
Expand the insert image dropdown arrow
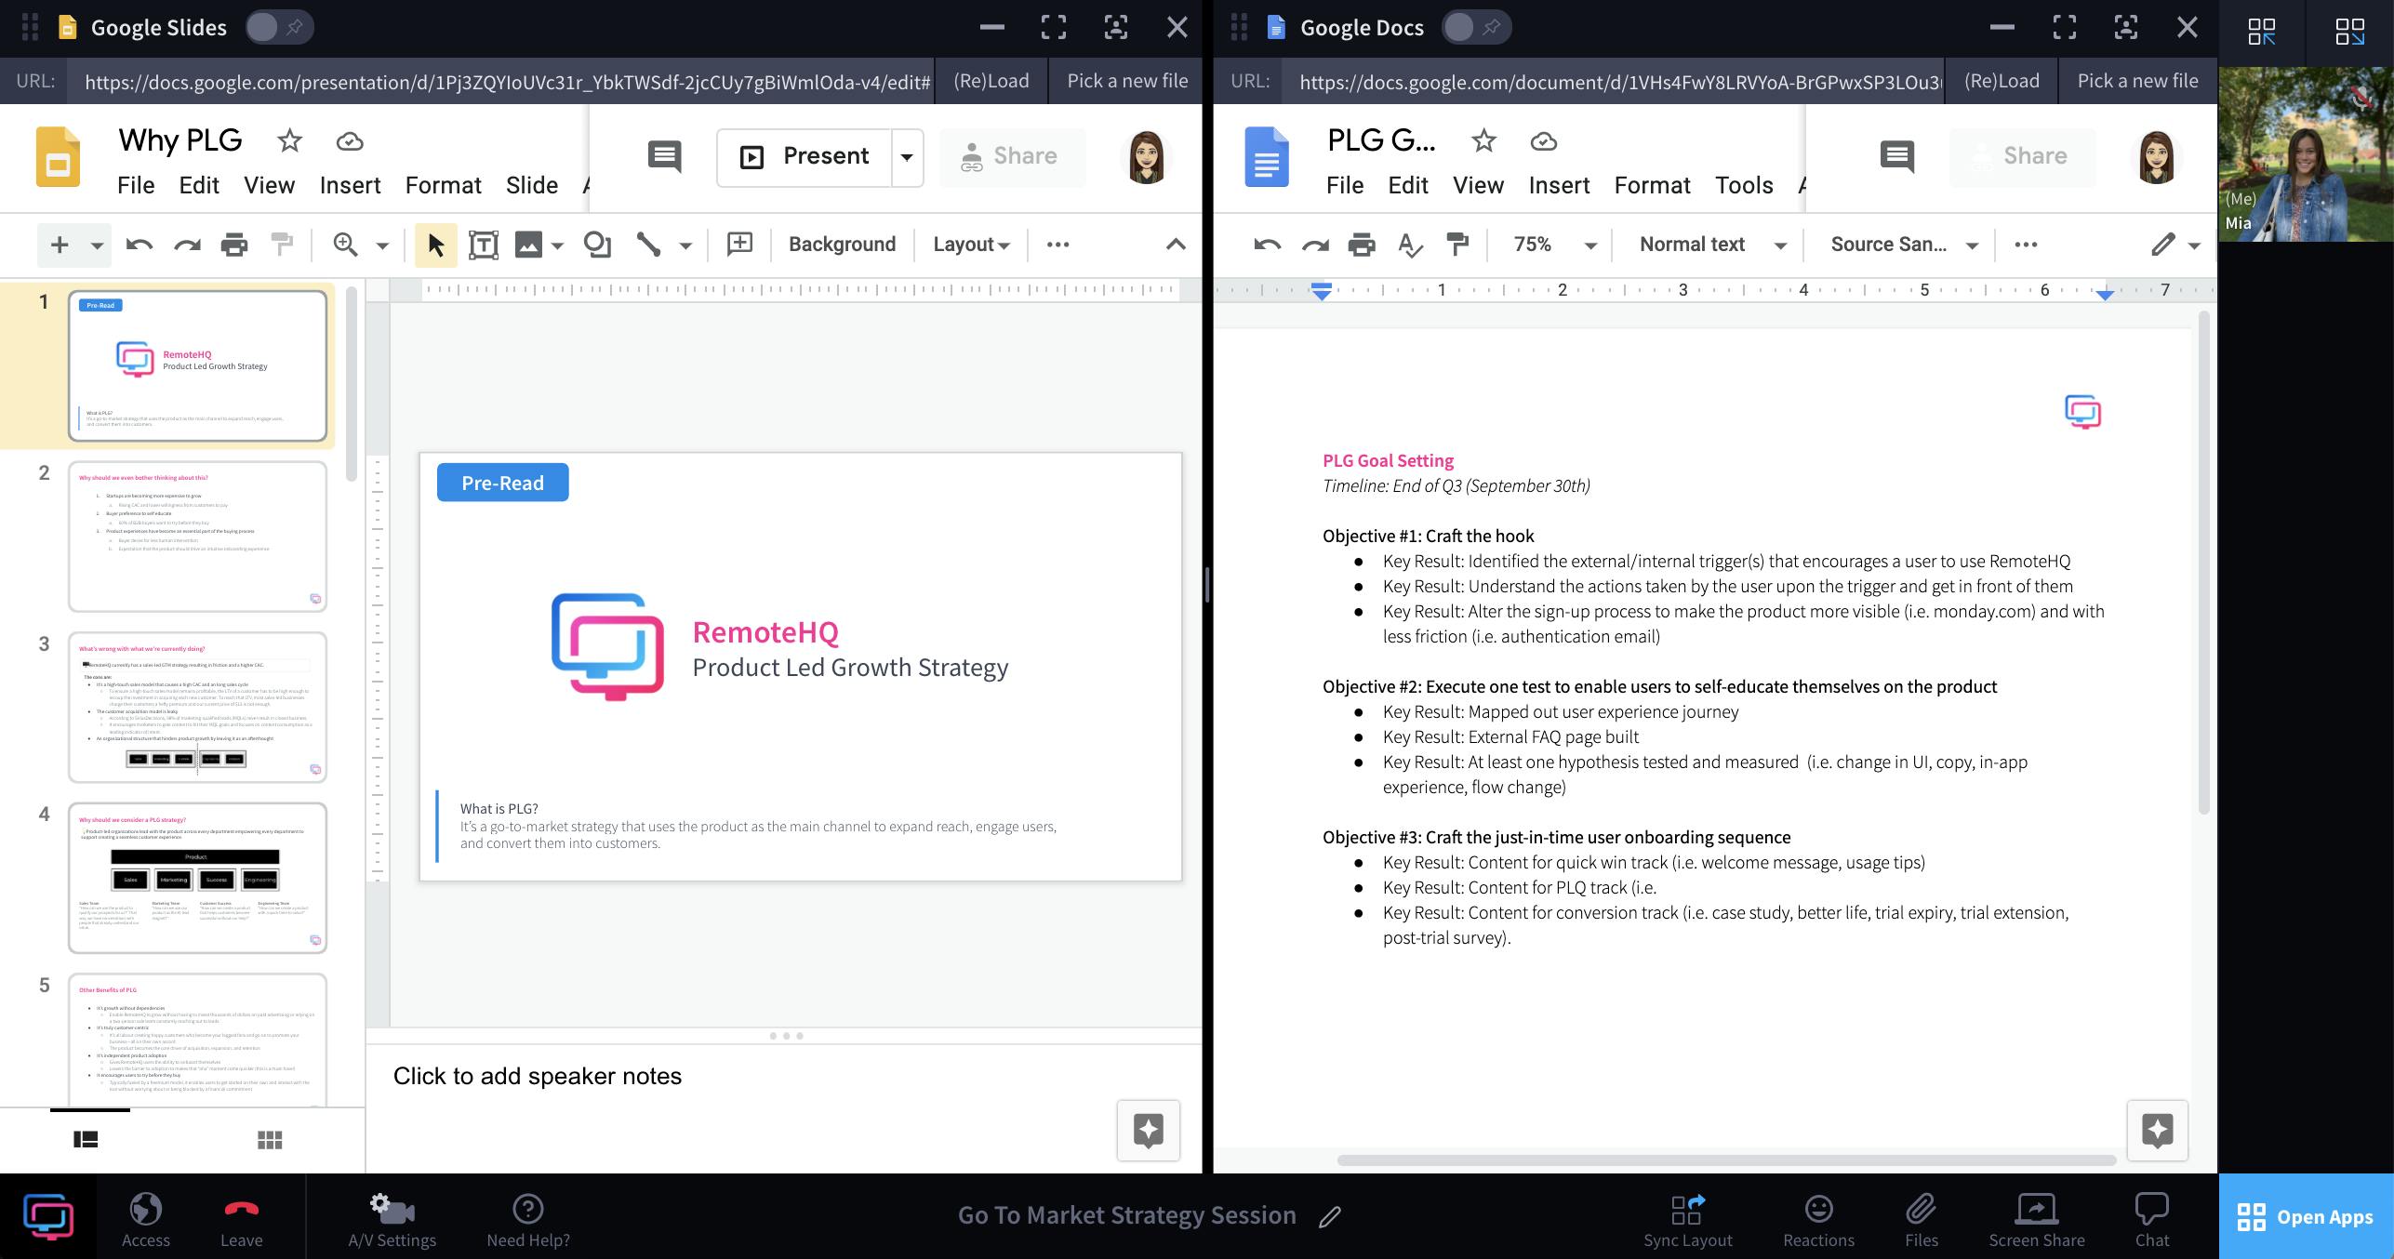click(x=558, y=245)
